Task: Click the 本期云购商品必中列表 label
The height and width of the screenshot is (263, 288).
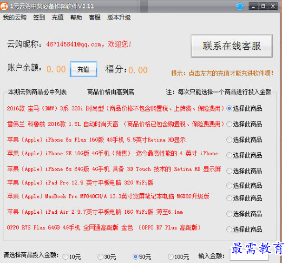Action: (x=37, y=92)
